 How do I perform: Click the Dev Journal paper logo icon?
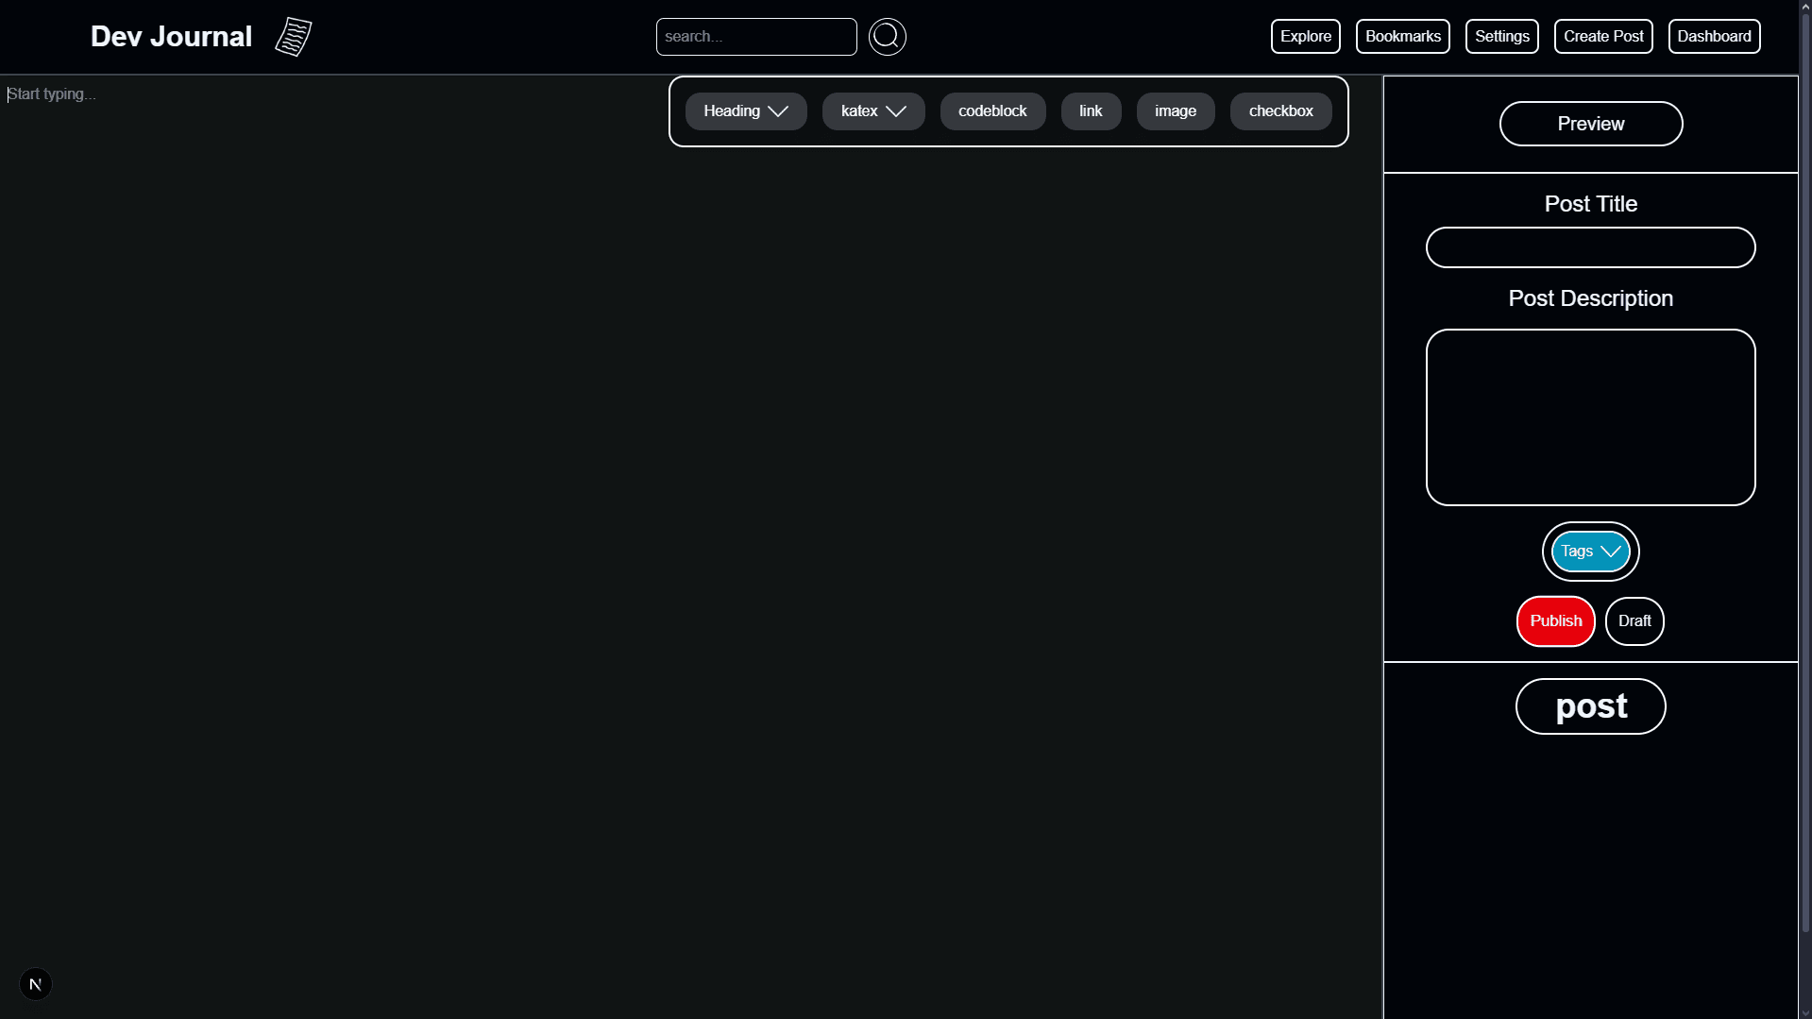click(293, 37)
